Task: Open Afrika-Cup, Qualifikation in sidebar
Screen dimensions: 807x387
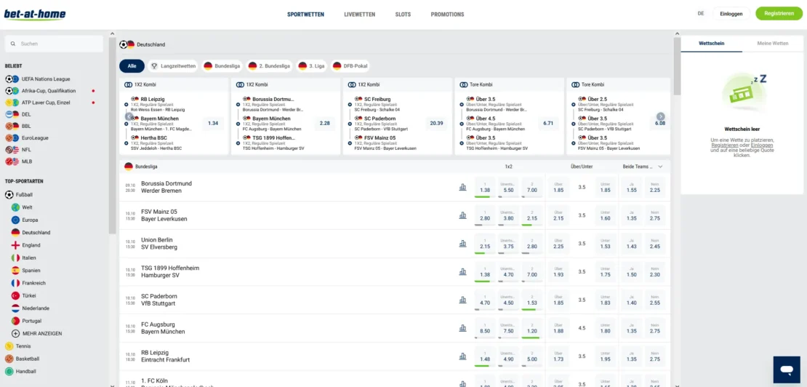Action: 50,91
